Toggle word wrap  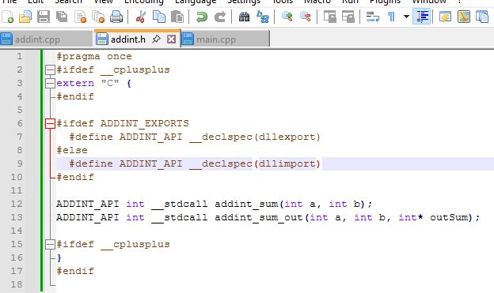(x=372, y=17)
